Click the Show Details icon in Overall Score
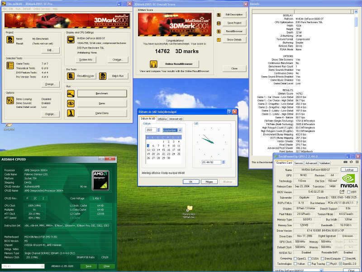362x272 pixels. [x=219, y=40]
